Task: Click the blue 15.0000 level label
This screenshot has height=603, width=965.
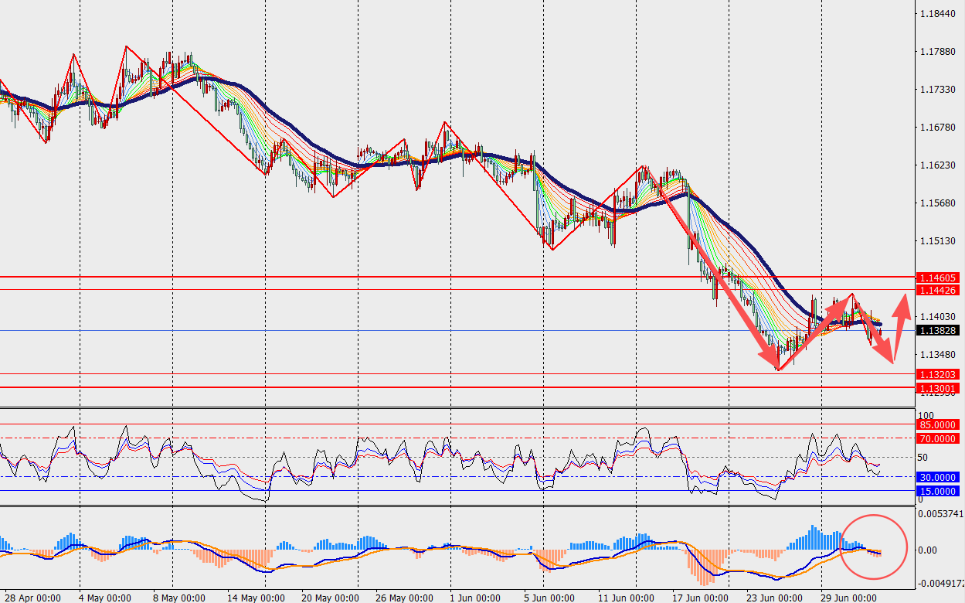Action: pos(938,491)
